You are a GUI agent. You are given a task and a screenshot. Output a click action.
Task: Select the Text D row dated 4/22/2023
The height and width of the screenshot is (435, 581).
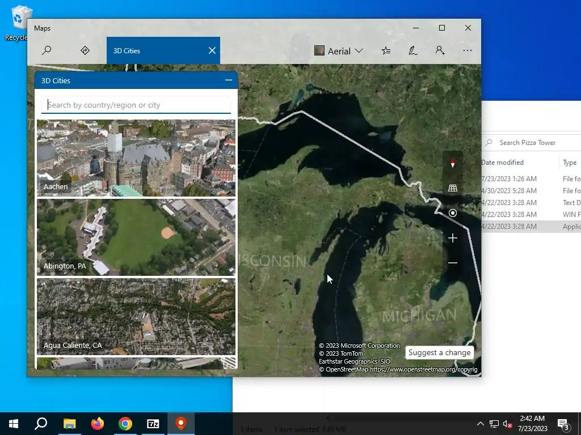click(x=531, y=202)
